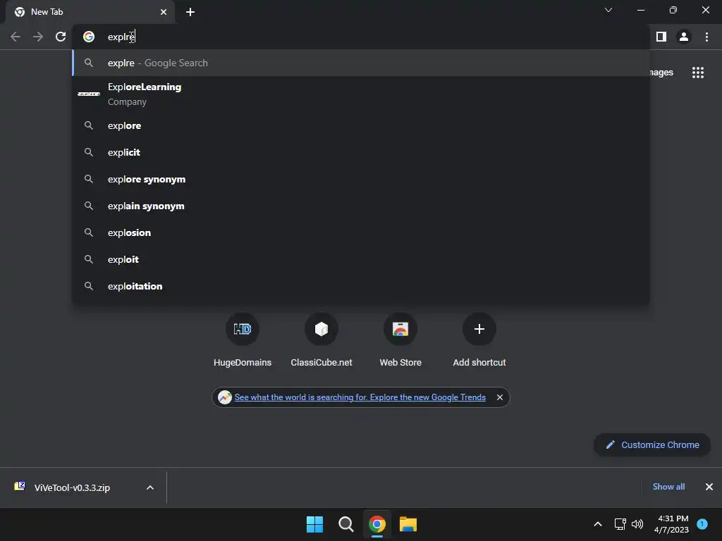Click the Customize Chrome button
The height and width of the screenshot is (541, 722).
[x=652, y=445]
